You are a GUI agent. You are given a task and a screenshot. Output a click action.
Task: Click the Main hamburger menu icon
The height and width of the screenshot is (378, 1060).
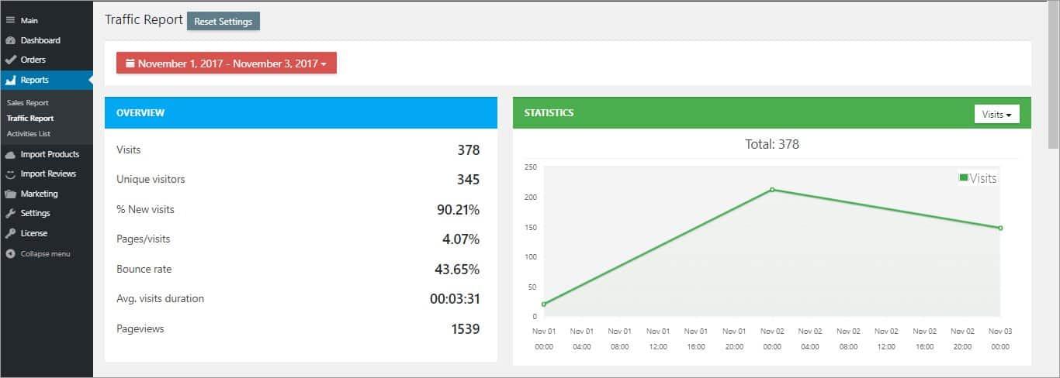click(11, 20)
